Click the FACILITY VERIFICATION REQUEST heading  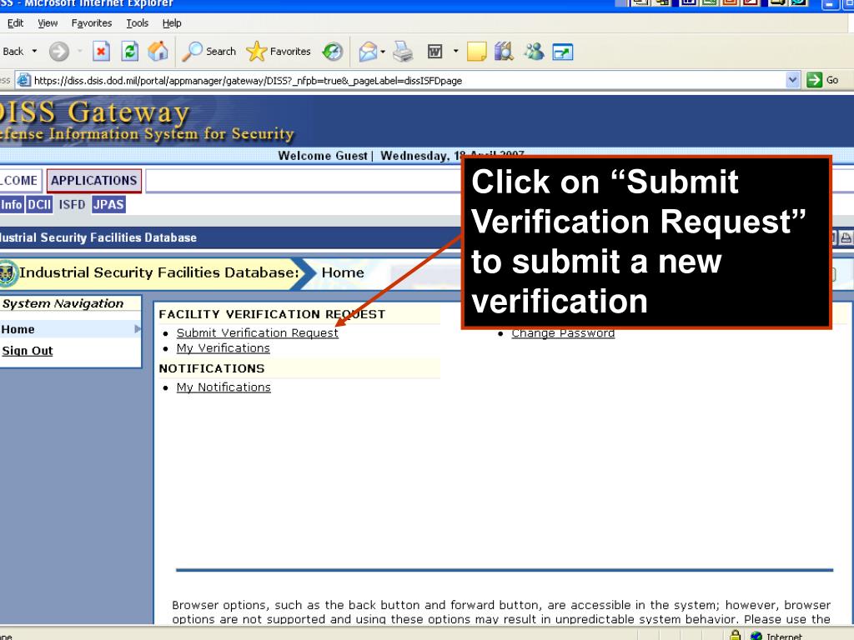point(272,314)
